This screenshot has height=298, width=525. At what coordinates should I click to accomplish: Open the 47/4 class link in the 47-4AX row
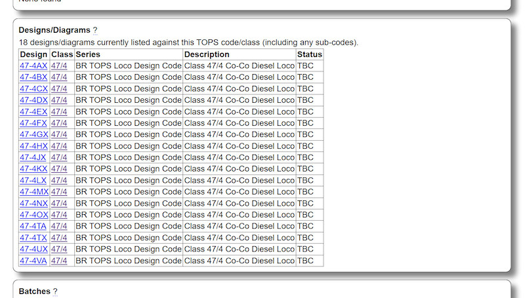click(59, 65)
